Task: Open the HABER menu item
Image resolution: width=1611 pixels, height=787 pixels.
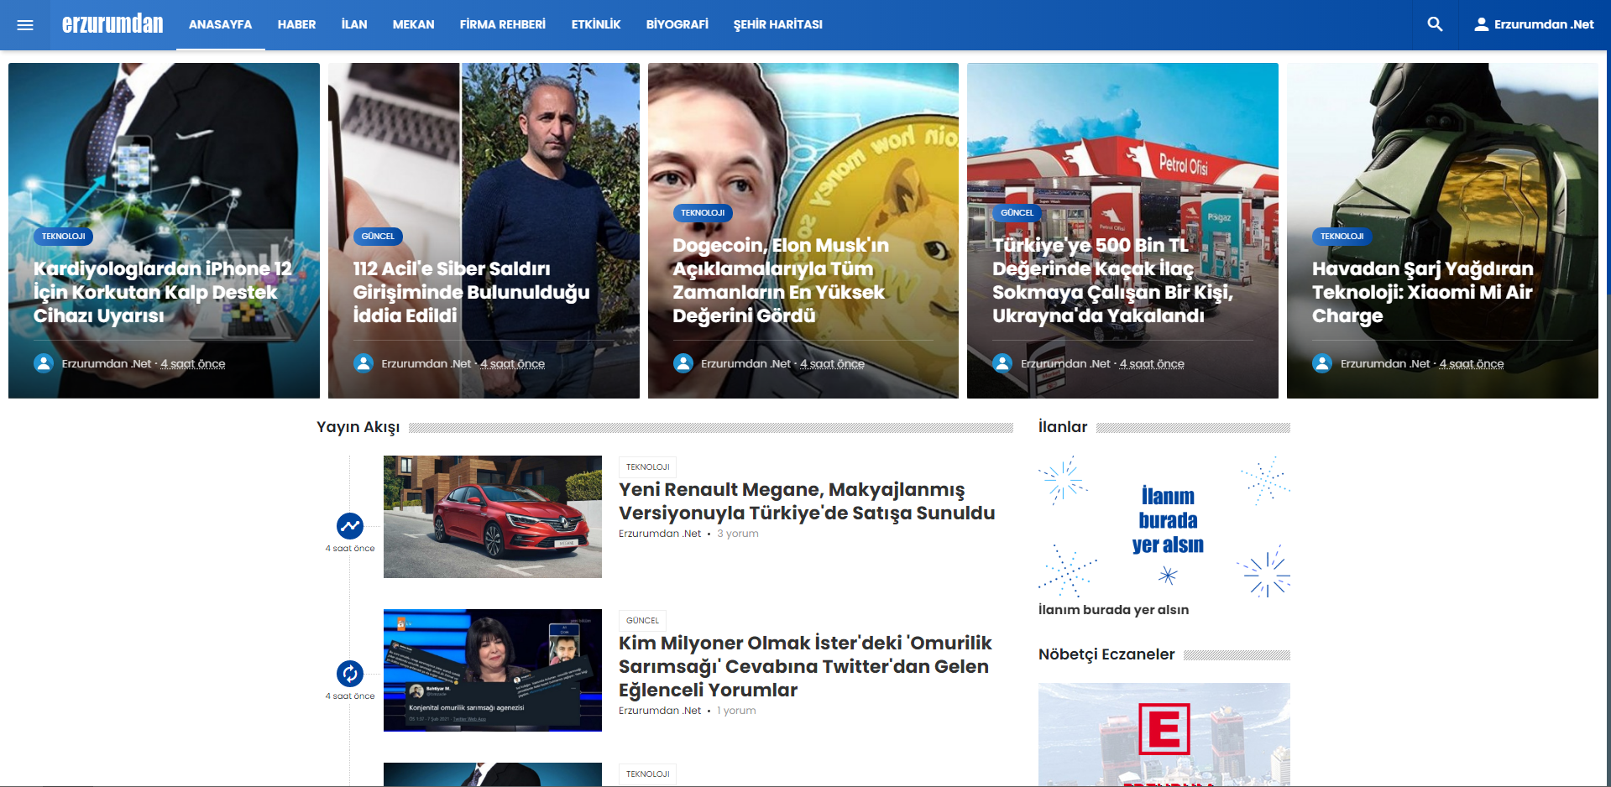Action: pos(296,24)
